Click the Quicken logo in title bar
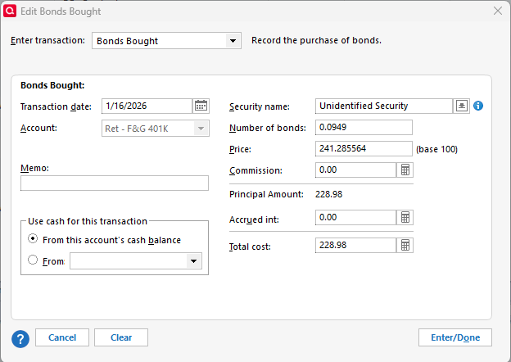Viewport: 511px width, 362px height. [x=9, y=11]
